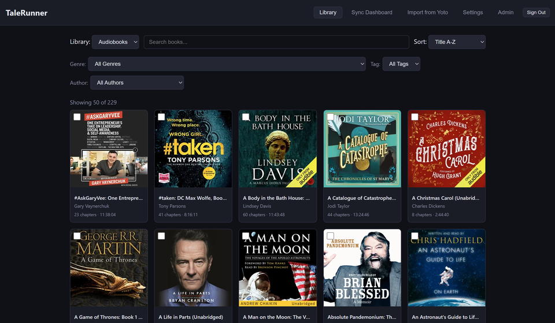Click title '#AskGaryVee: One Entrepre...'
The height and width of the screenshot is (323, 555).
tap(108, 198)
